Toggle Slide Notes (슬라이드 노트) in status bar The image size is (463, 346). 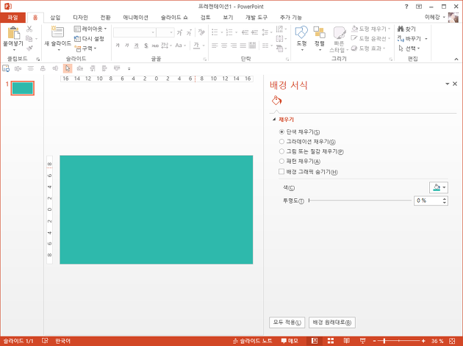tap(253, 341)
